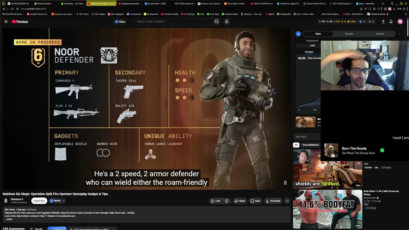This screenshot has width=409, height=230.
Task: Open the Sort by comments dropdown
Action: click(36, 229)
